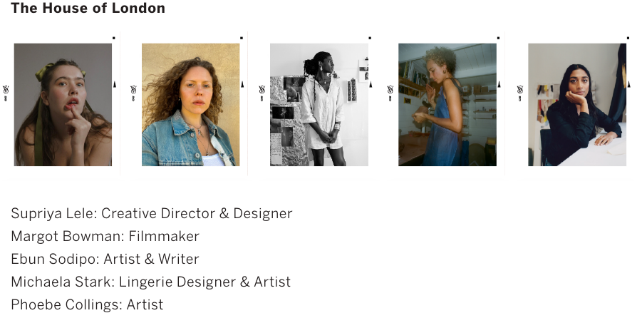Click the VS monogram beside the blue apron photo

[390, 93]
